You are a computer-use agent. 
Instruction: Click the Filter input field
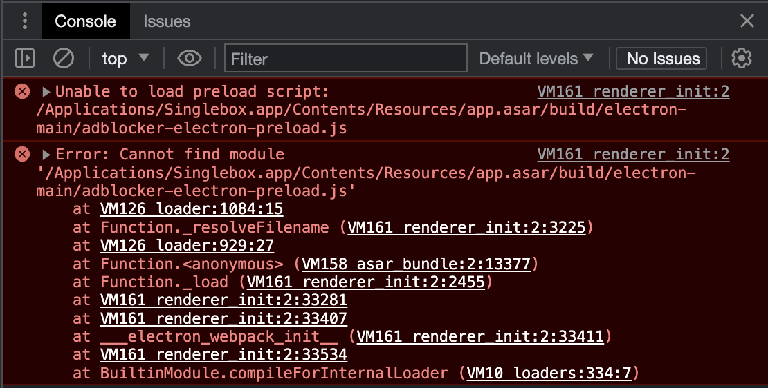(x=346, y=59)
